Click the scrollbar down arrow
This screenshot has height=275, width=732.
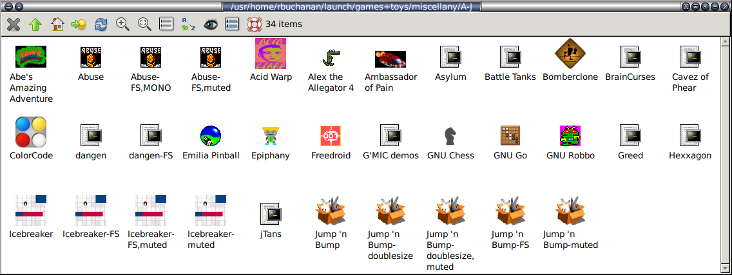pos(725,269)
